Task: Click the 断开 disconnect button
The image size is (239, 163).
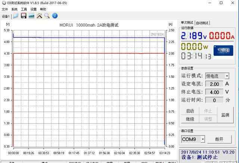Action: [219, 139]
